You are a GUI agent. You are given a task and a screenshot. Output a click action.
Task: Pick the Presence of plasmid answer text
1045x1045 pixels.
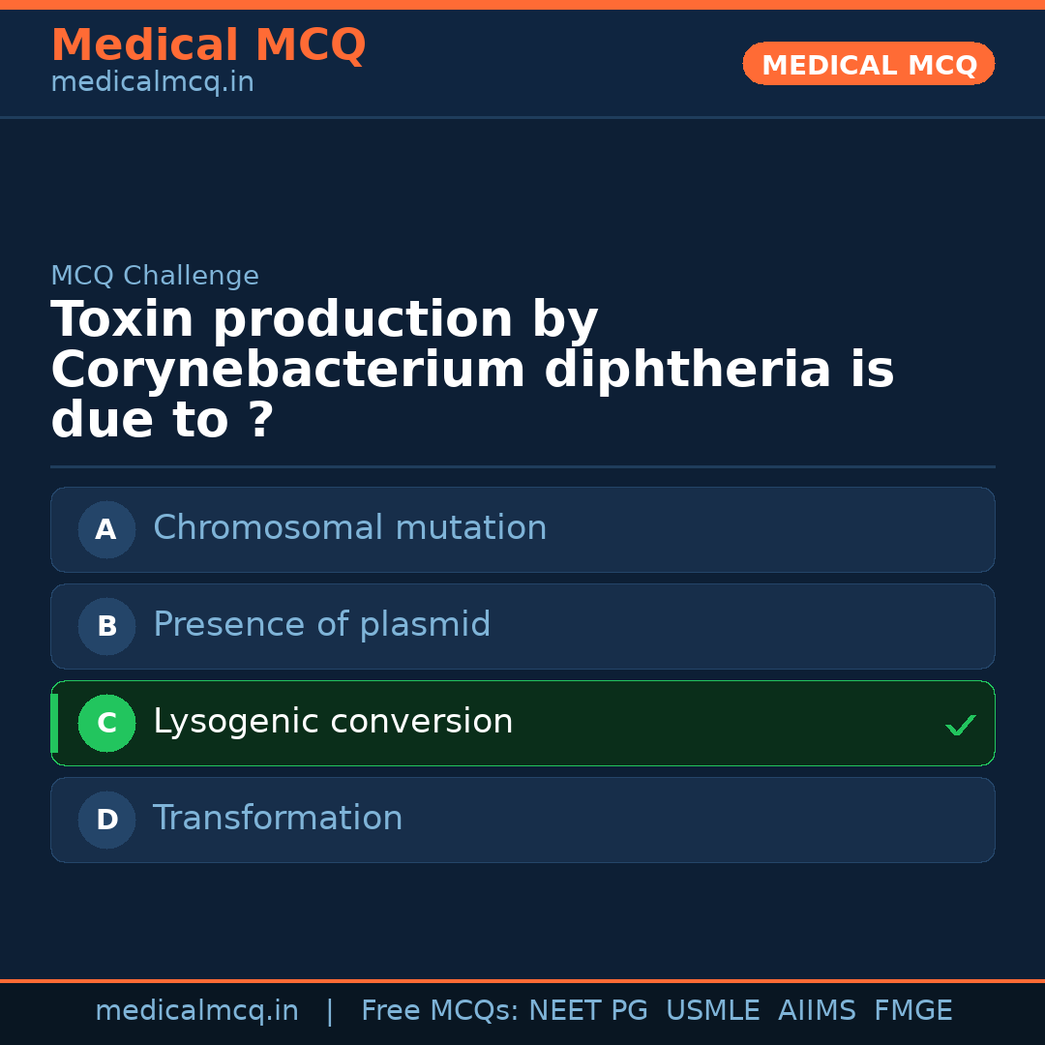321,625
